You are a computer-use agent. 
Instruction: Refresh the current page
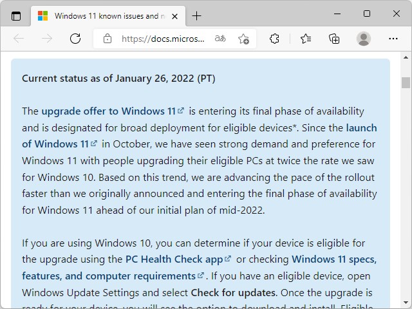(x=75, y=39)
